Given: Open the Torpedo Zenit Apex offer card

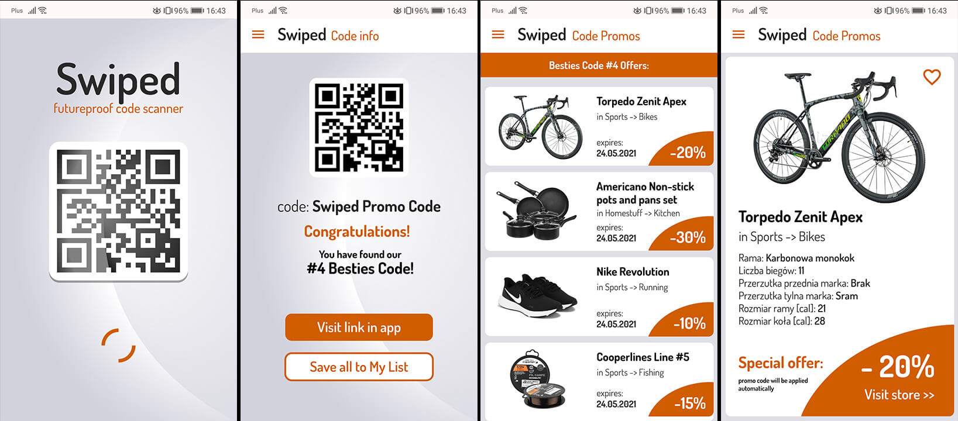Looking at the screenshot, I should pos(599,126).
